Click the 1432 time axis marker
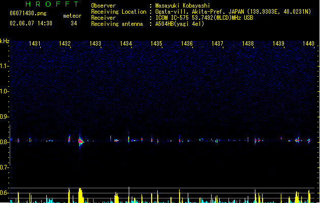Viewport: 320px width, 203px height. click(x=65, y=44)
